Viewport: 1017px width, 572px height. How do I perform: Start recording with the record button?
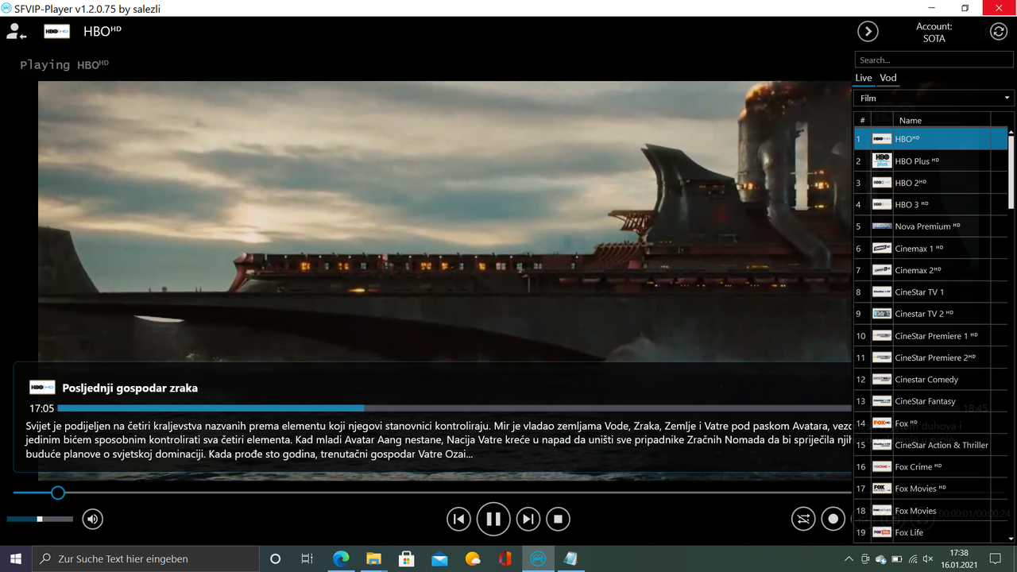(x=833, y=520)
